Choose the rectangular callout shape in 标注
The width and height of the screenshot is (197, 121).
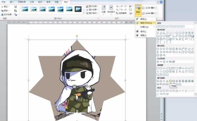tap(158, 91)
